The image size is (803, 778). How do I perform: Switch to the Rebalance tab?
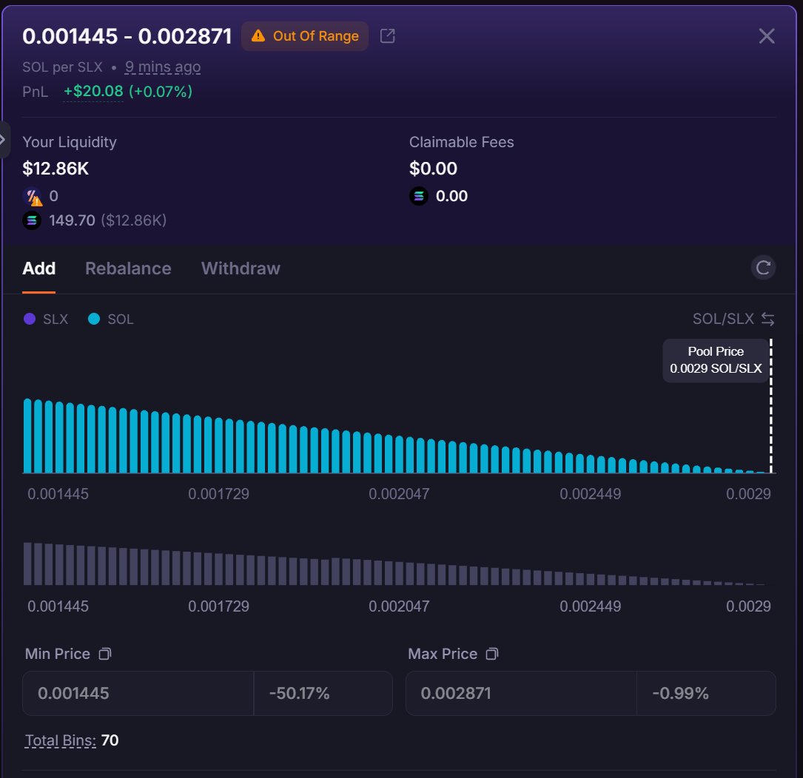pyautogui.click(x=128, y=268)
